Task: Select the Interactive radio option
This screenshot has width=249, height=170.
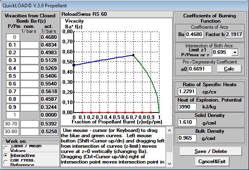Action: coord(6,155)
